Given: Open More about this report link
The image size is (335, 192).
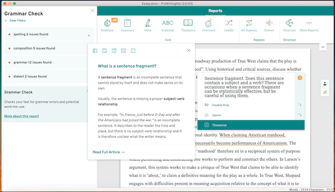Looking at the screenshot, I should (x=21, y=116).
